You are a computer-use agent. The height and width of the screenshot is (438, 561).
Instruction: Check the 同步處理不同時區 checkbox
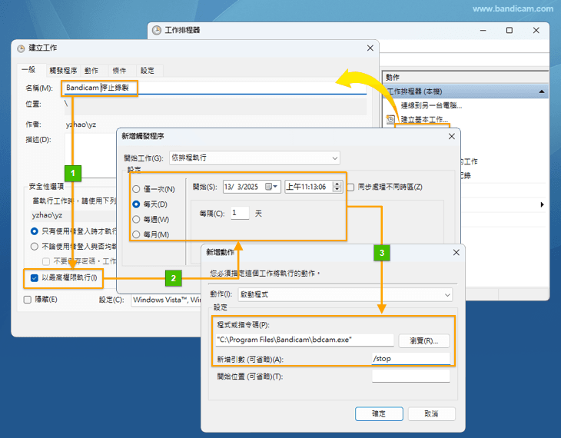pos(350,187)
